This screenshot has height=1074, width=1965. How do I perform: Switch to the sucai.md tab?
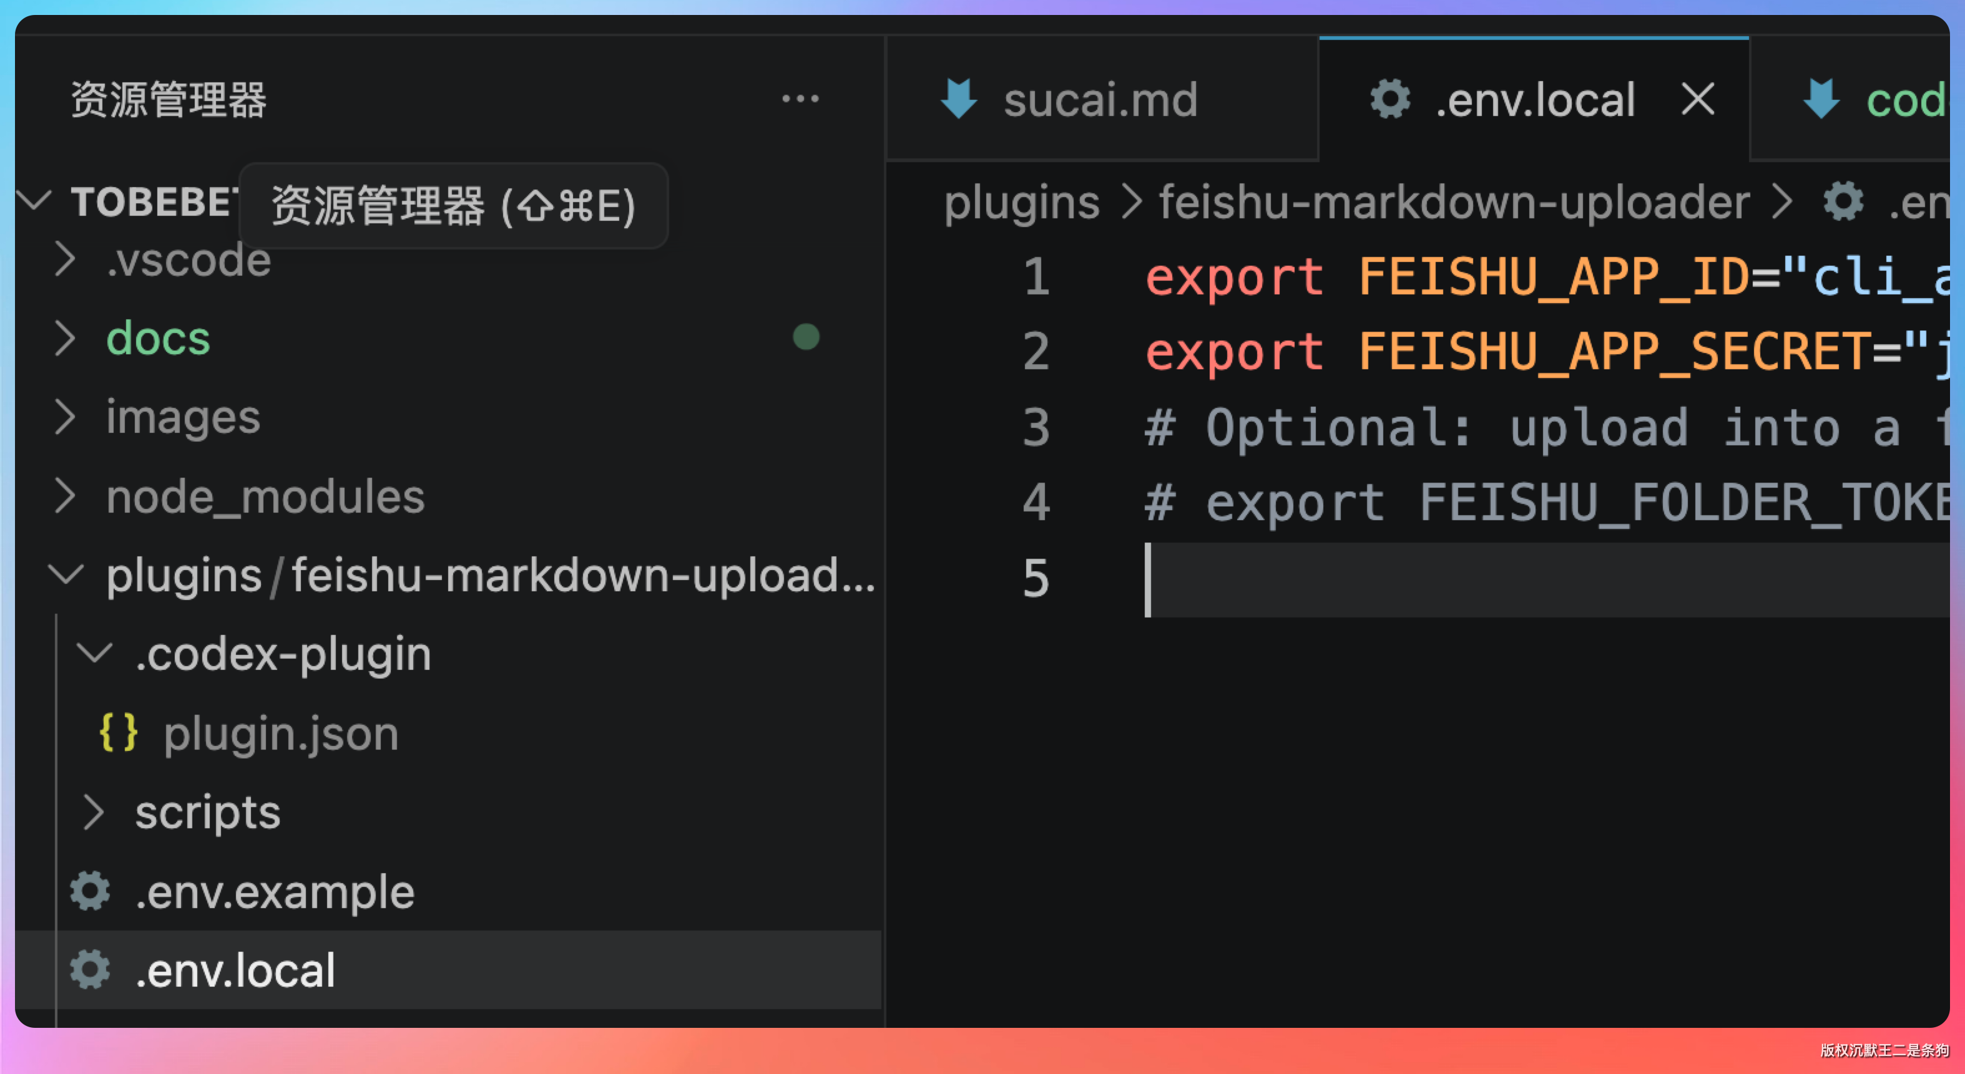tap(1100, 99)
